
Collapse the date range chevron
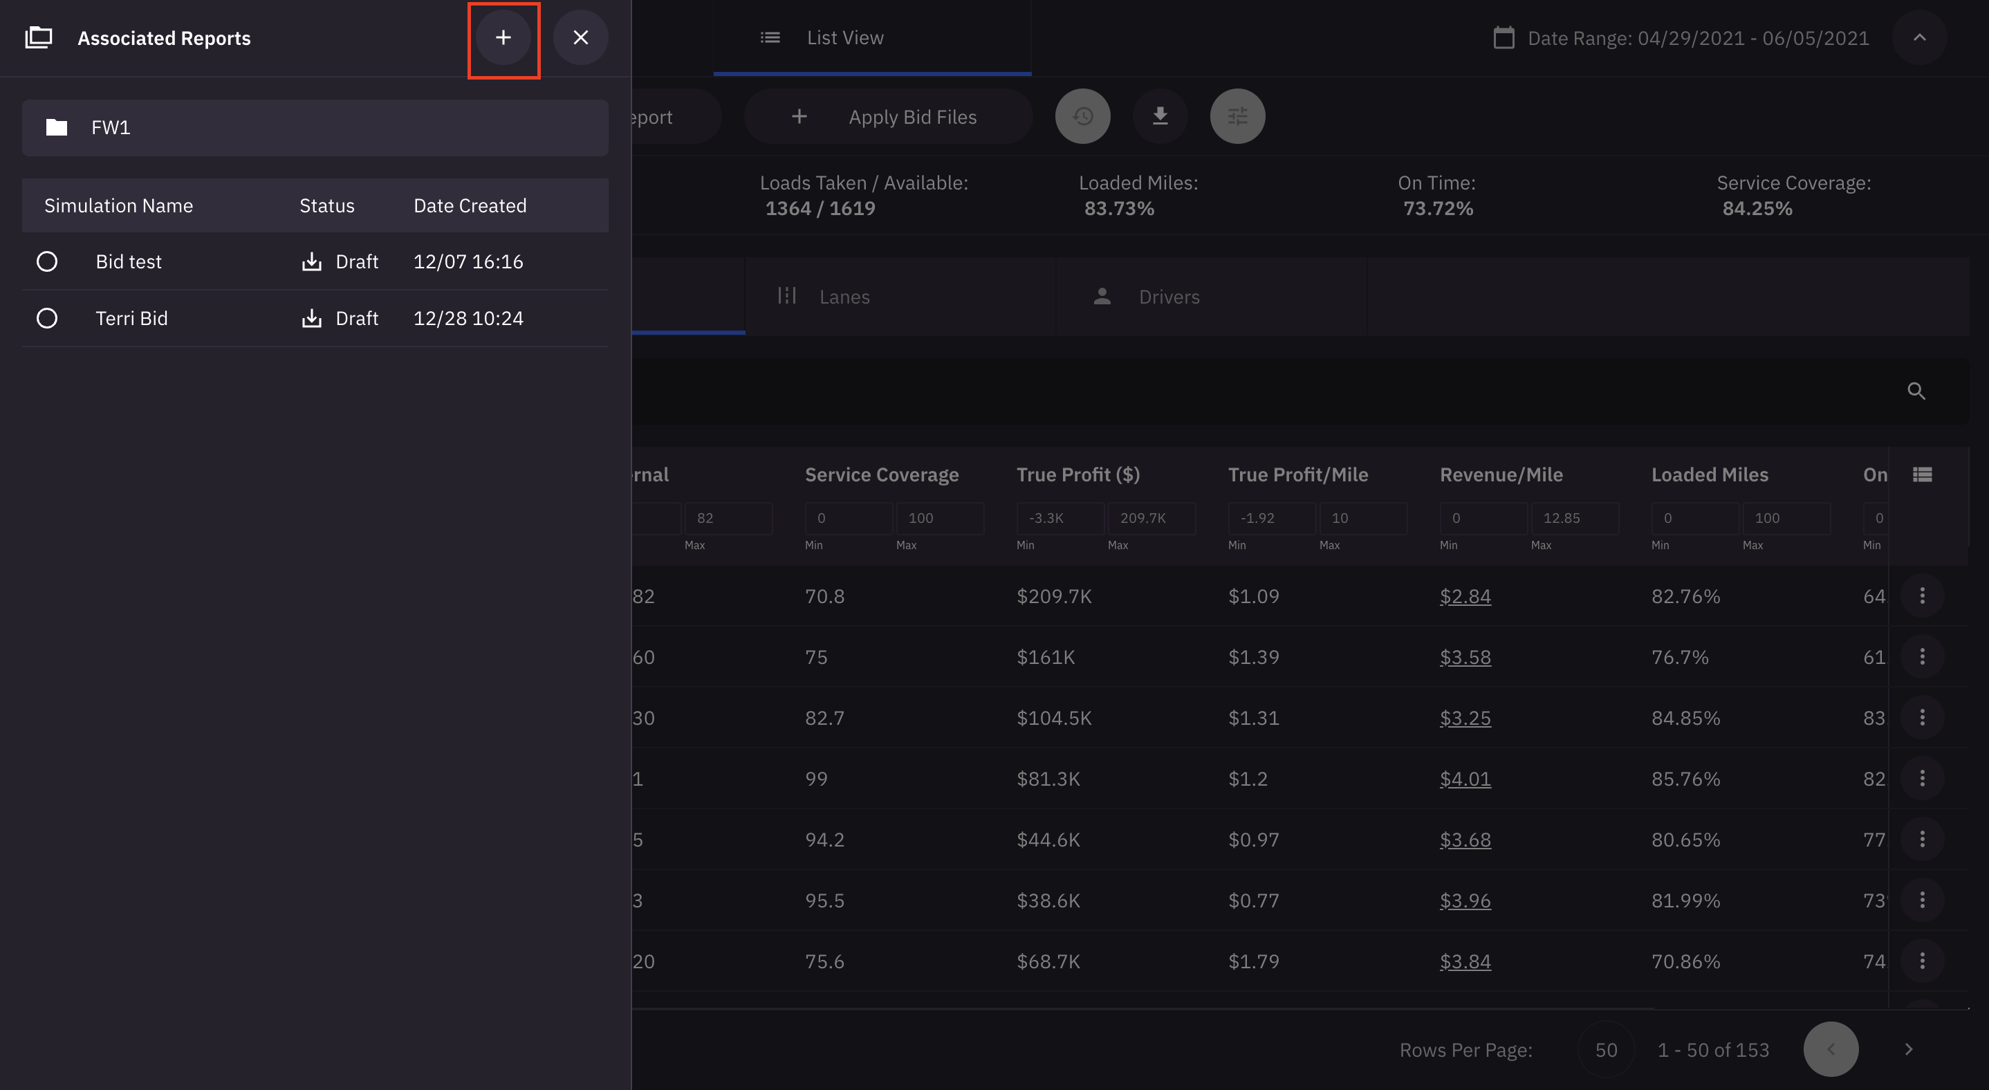click(x=1918, y=38)
